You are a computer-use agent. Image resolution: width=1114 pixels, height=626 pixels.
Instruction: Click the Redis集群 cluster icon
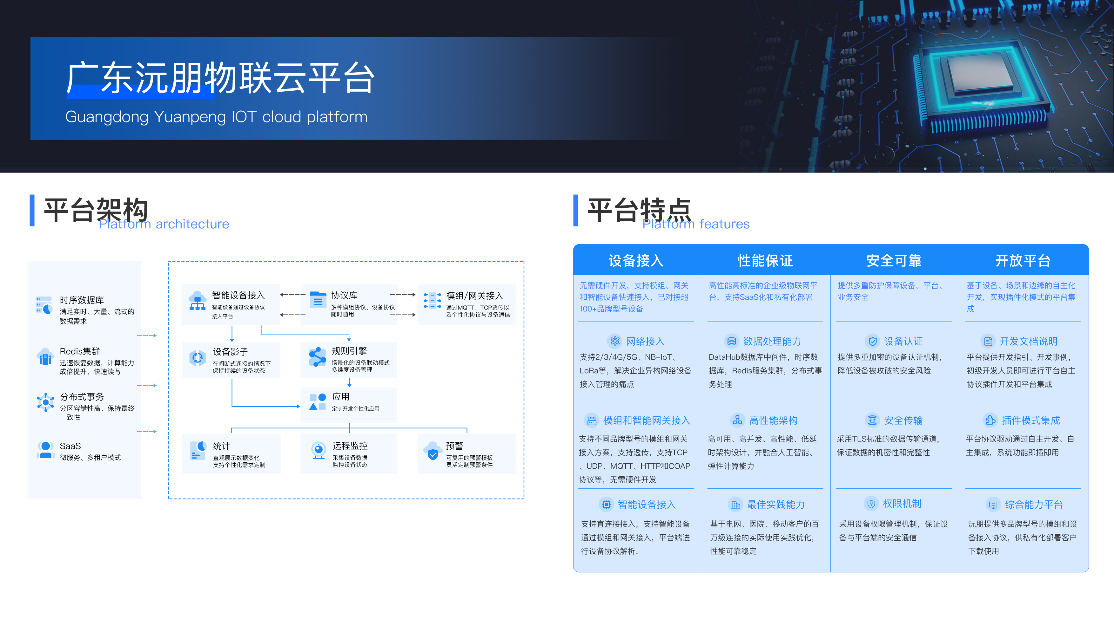45,357
